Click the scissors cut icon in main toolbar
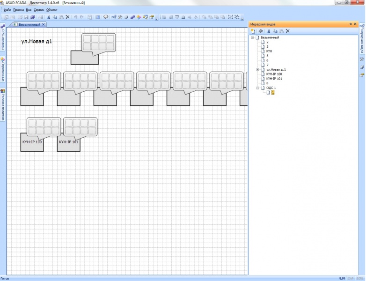366x281 pixels. pyautogui.click(x=49, y=17)
